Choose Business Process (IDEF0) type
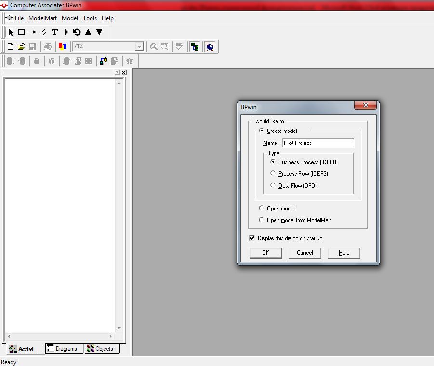The image size is (434, 366). point(273,162)
